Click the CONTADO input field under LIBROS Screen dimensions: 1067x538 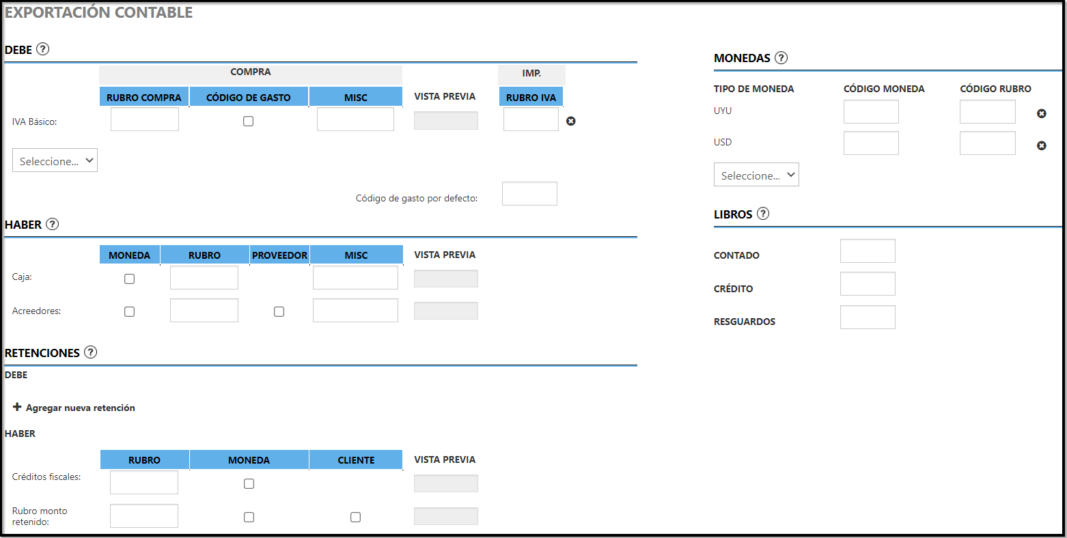point(868,251)
